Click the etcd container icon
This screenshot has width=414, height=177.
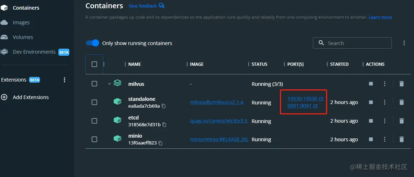coord(118,120)
